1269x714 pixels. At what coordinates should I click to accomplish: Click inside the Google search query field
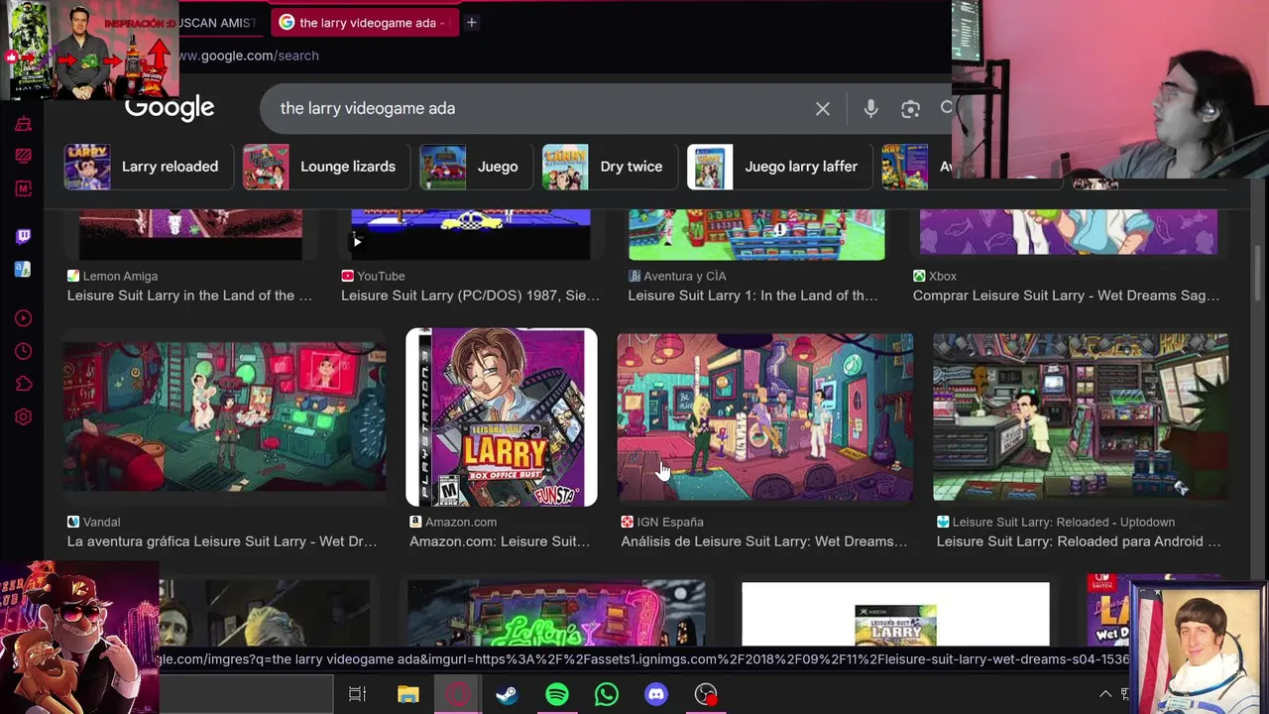(535, 108)
